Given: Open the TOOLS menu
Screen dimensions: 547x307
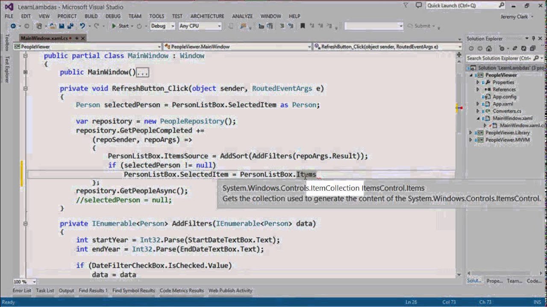Looking at the screenshot, I should [157, 16].
